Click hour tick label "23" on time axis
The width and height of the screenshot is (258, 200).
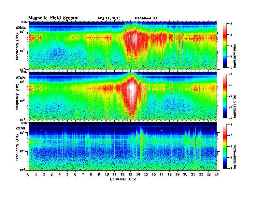208,174
